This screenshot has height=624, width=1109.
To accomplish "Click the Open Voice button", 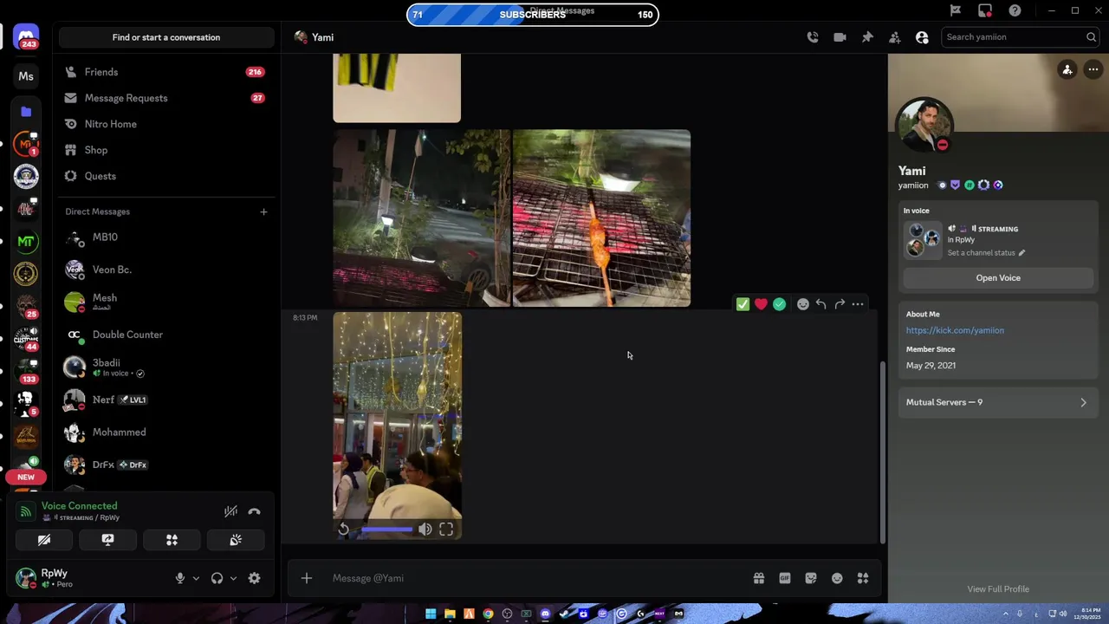I will [998, 278].
